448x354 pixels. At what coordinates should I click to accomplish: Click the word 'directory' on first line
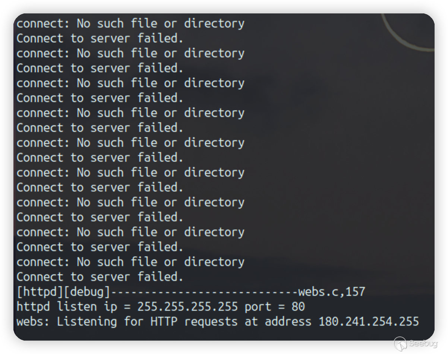(214, 23)
